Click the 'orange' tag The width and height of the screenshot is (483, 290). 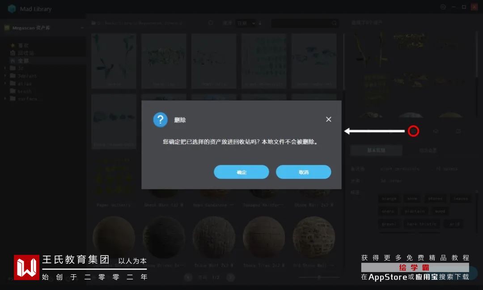coord(389,199)
